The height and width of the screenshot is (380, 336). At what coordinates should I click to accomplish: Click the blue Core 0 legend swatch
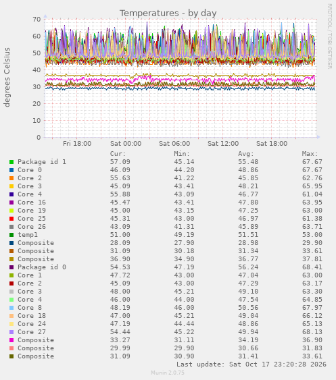pyautogui.click(x=11, y=170)
